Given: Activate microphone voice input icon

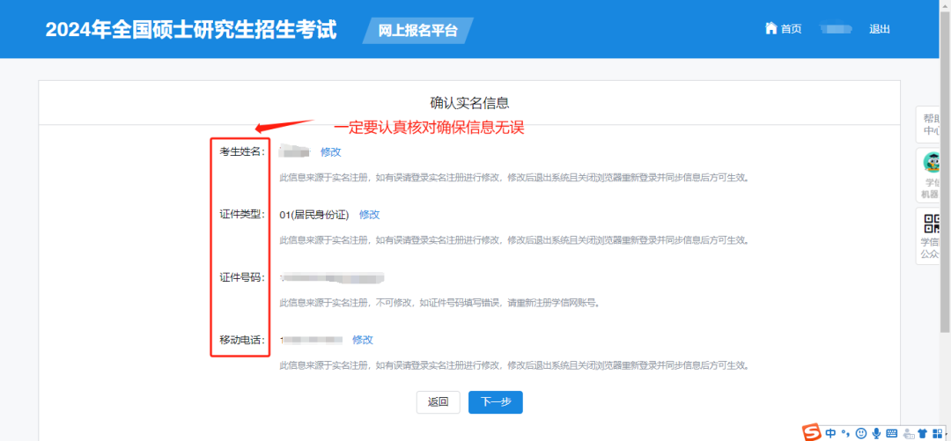Looking at the screenshot, I should pyautogui.click(x=876, y=433).
